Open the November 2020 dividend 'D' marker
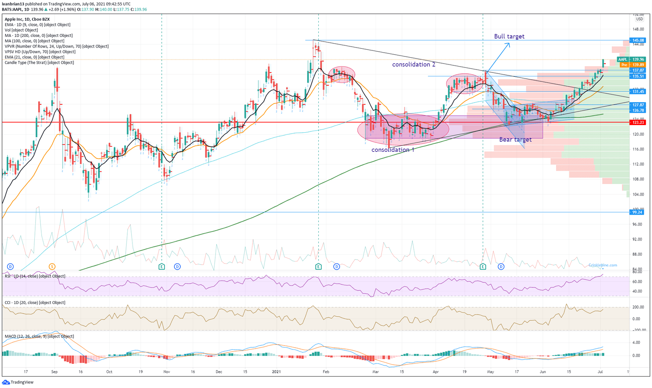The width and height of the screenshot is (652, 388). 177,267
